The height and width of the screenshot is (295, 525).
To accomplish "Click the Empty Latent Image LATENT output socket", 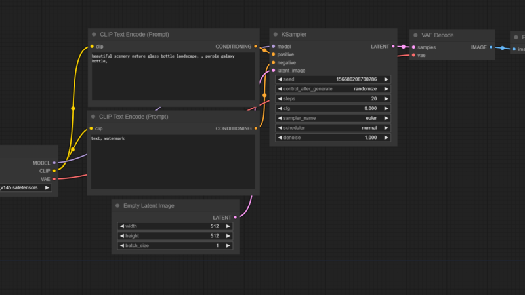I will point(236,218).
